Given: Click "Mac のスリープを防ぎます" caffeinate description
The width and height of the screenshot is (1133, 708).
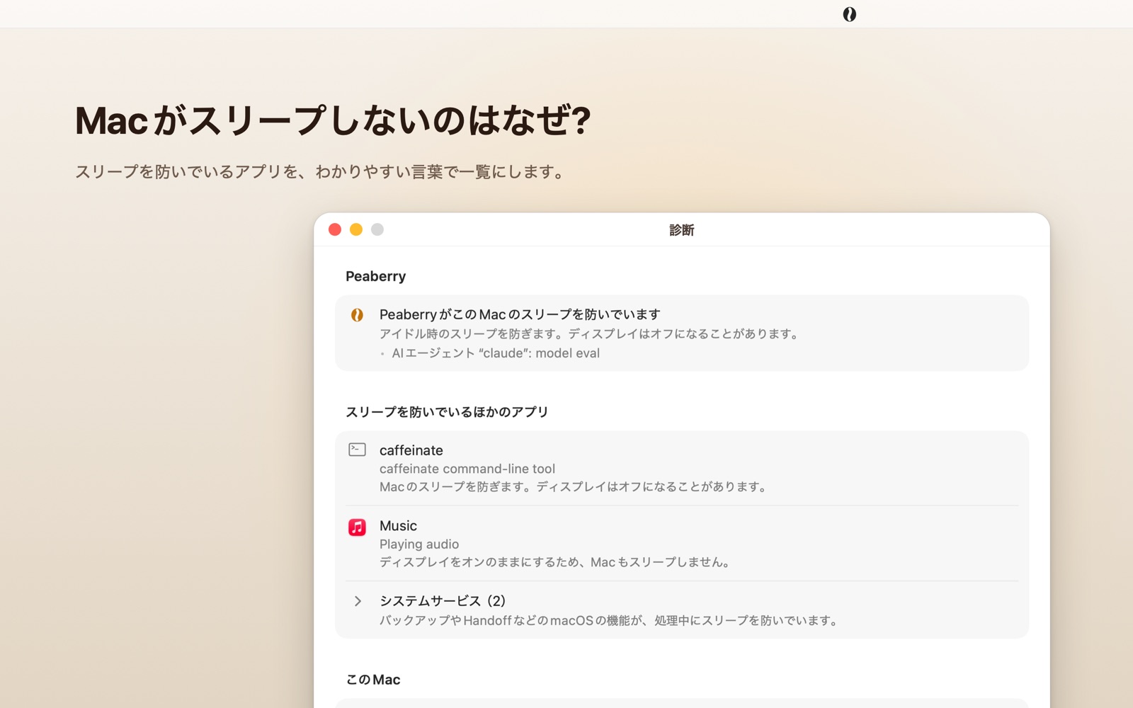Looking at the screenshot, I should [x=574, y=487].
